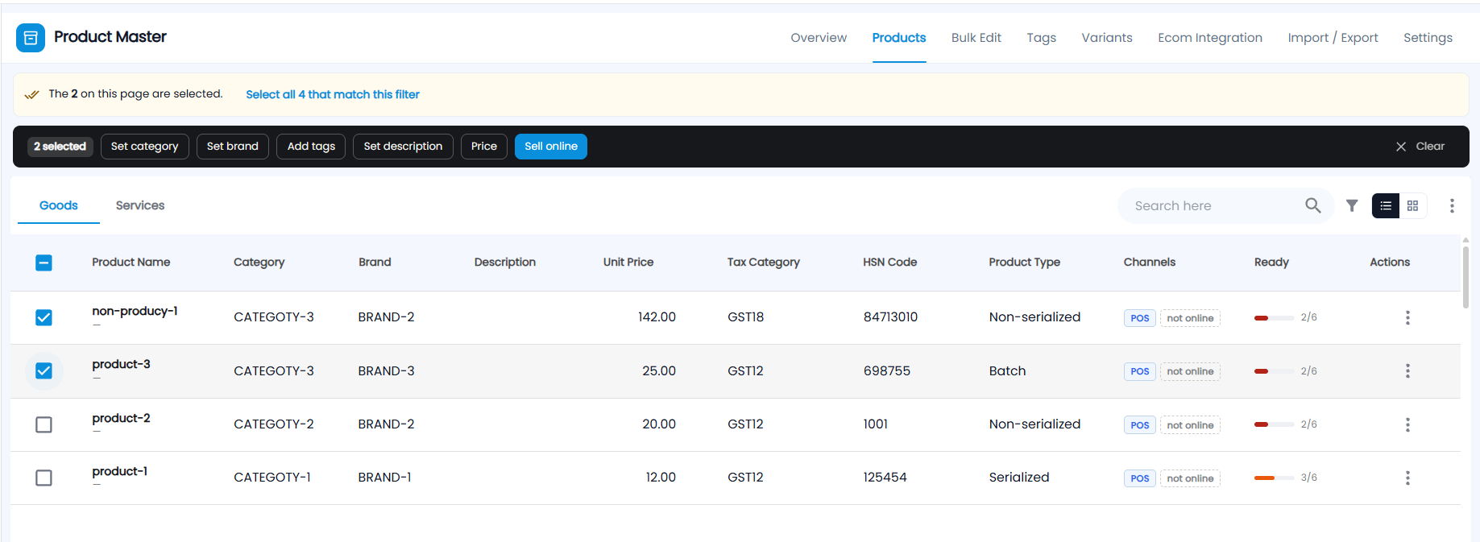This screenshot has height=542, width=1480.
Task: Click not online badge for non-producy-1
Action: click(1190, 318)
